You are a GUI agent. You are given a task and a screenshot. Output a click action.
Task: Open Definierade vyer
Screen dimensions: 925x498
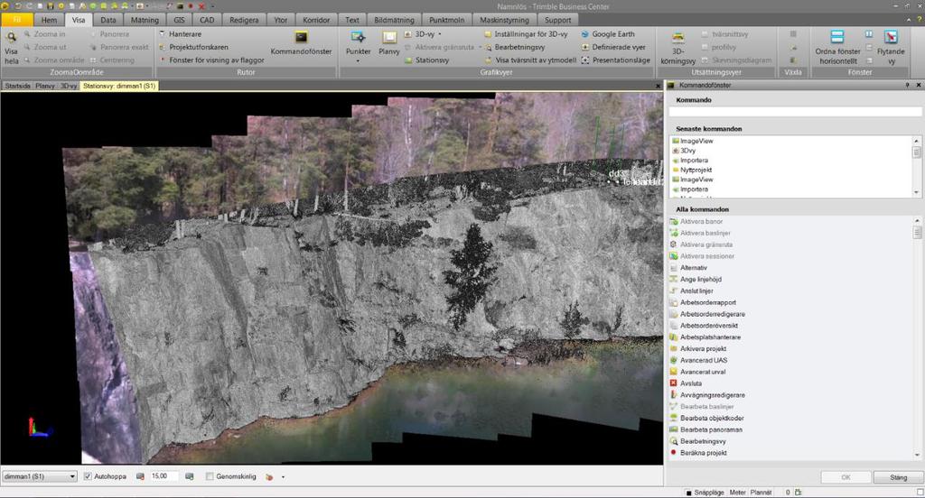click(x=613, y=47)
